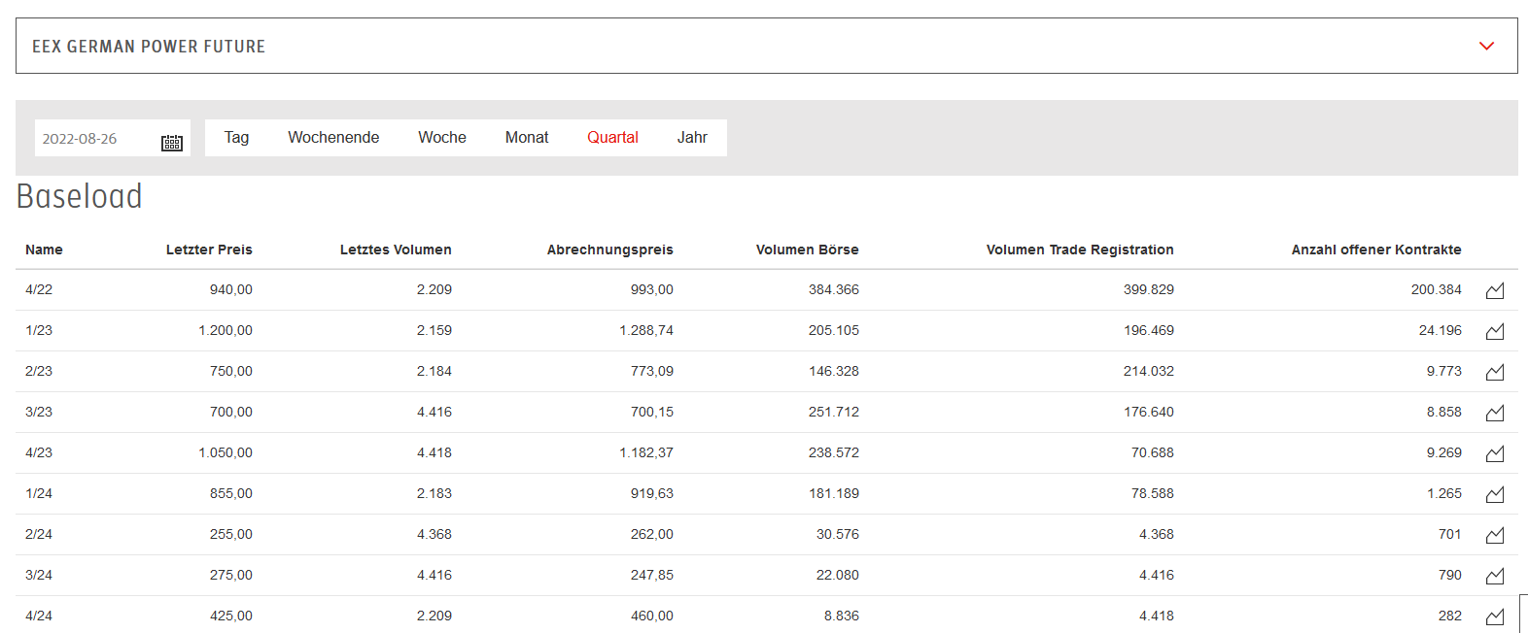This screenshot has height=633, width=1528.
Task: Open the calendar date picker icon
Action: (172, 143)
